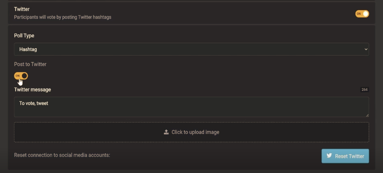Turn off the Twitter voting switch
The image size is (383, 173).
(362, 14)
